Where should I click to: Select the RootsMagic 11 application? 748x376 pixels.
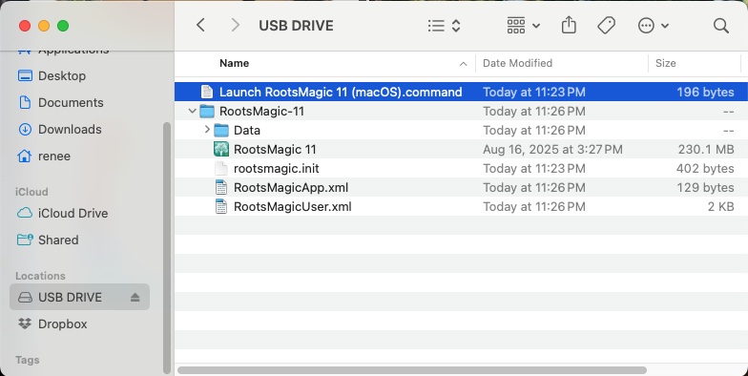click(x=275, y=149)
